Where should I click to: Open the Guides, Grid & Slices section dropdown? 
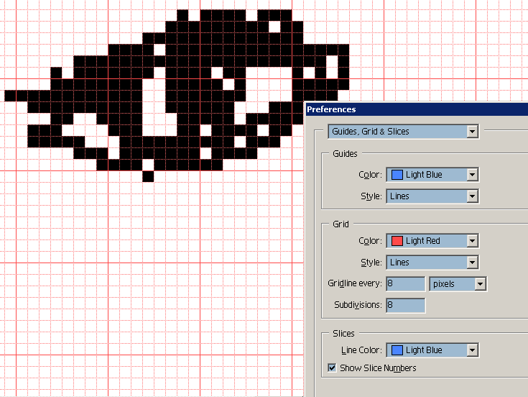coord(403,132)
